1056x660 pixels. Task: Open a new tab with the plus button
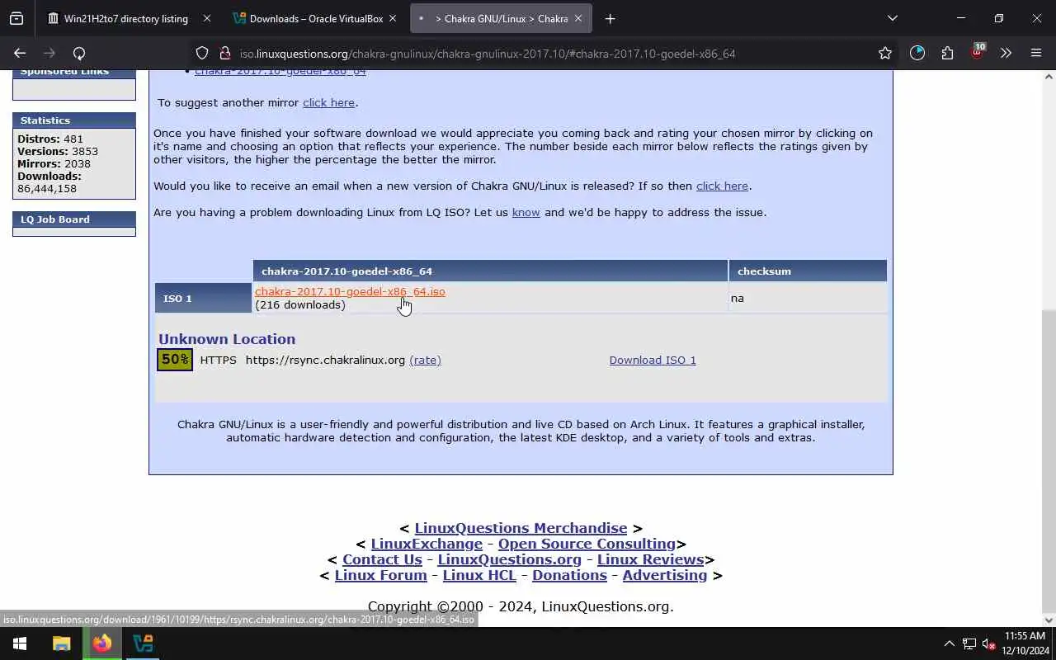coord(610,18)
